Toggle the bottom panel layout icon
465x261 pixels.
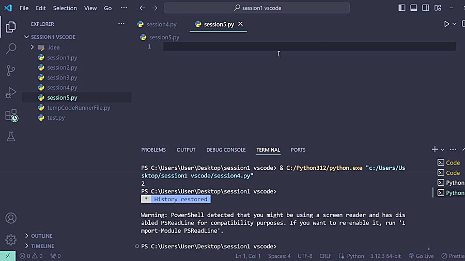tap(413, 8)
